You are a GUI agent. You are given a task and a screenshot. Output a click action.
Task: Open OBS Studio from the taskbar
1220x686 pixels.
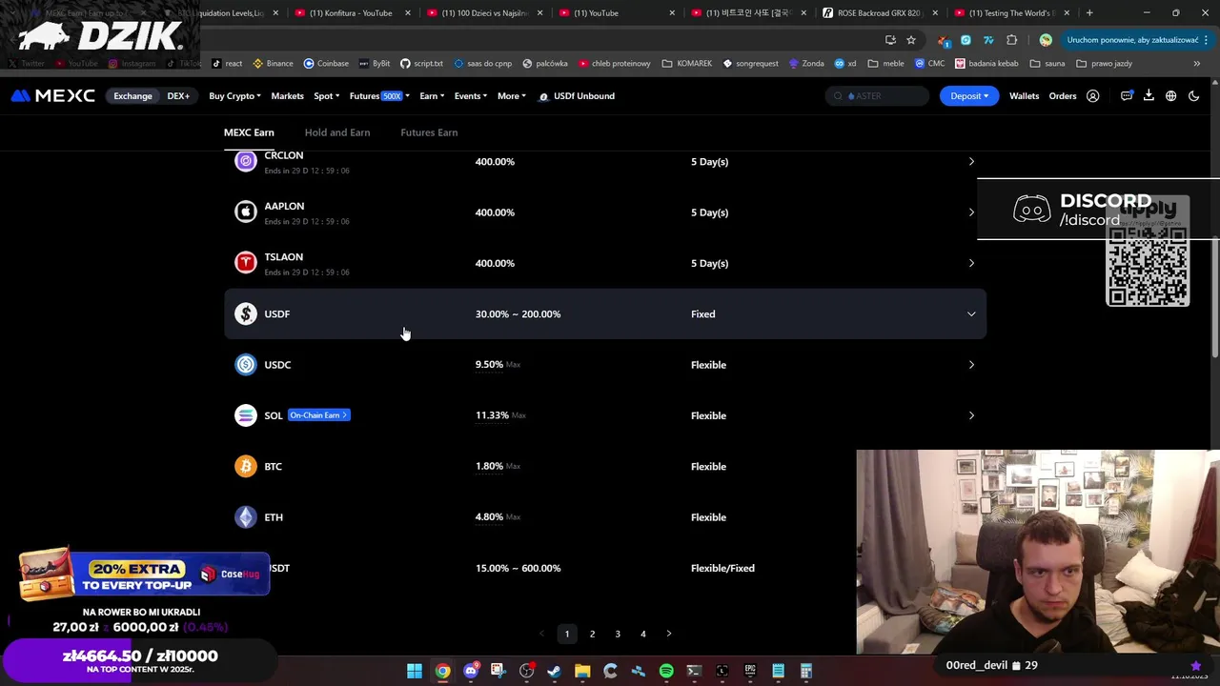[526, 671]
